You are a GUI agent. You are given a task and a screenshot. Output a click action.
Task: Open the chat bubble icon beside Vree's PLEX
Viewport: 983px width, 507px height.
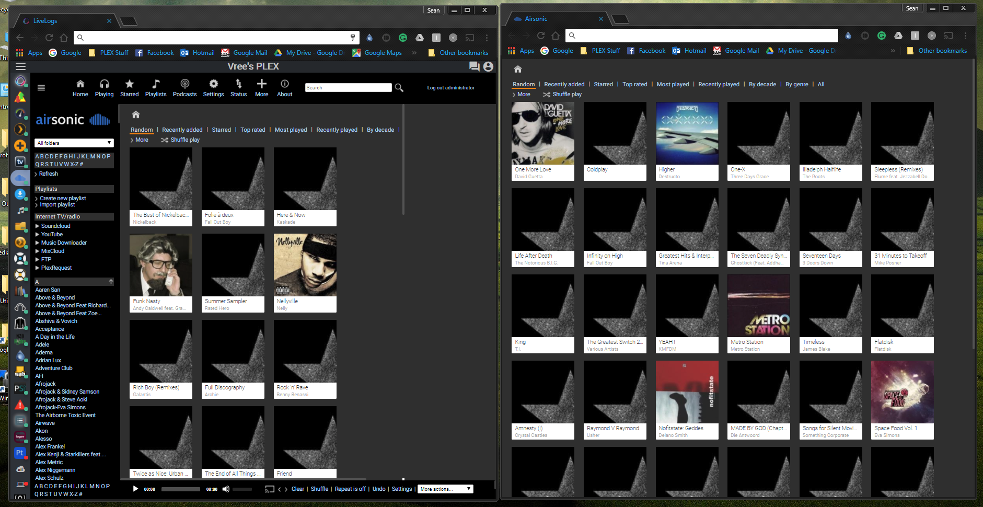pyautogui.click(x=474, y=66)
